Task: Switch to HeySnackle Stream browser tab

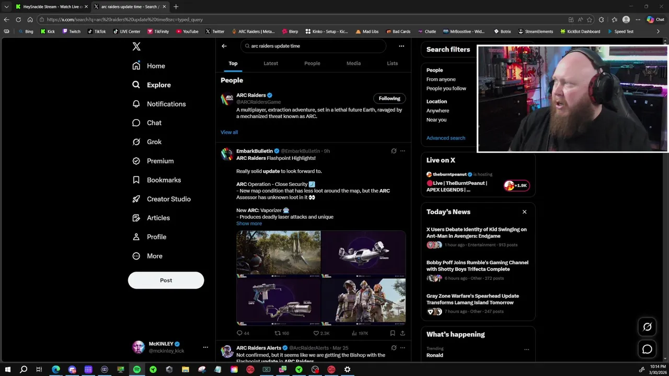Action: tap(51, 7)
